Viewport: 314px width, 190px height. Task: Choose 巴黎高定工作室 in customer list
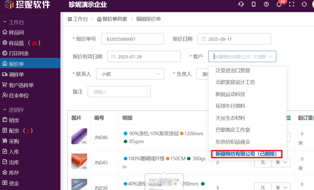[233, 130]
